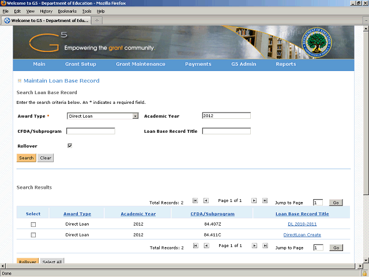Sort by Award Type column
This screenshot has height=277, width=369.
(x=77, y=214)
